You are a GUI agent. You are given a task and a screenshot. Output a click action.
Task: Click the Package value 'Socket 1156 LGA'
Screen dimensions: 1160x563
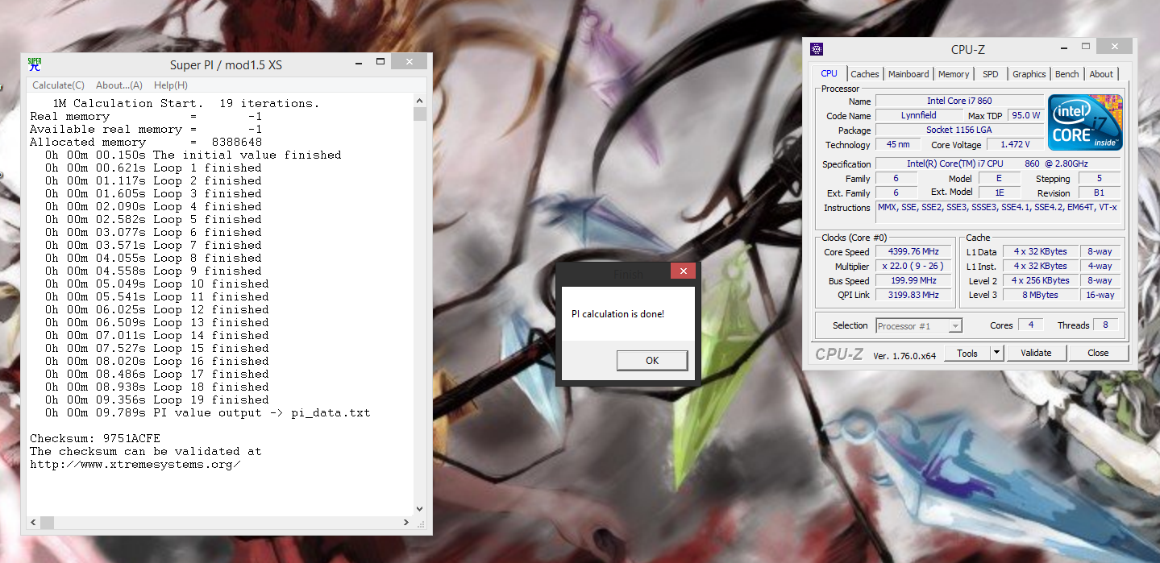pyautogui.click(x=958, y=130)
